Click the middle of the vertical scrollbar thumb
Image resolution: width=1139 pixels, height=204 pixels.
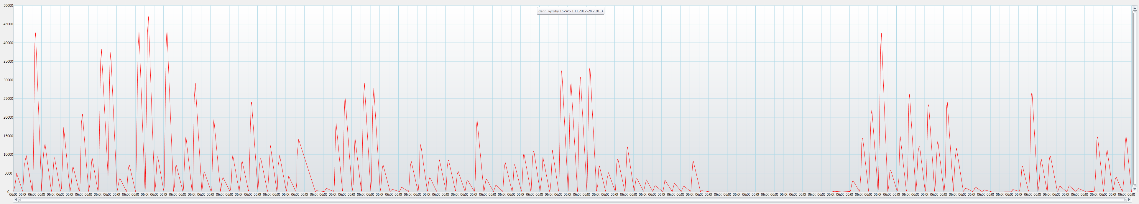[x=1135, y=98]
